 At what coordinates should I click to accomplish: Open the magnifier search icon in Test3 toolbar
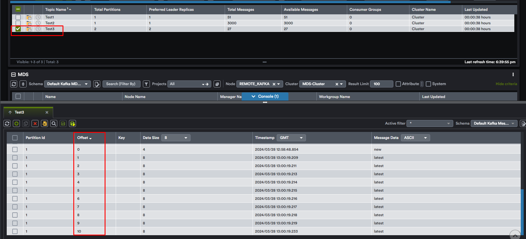pos(54,123)
